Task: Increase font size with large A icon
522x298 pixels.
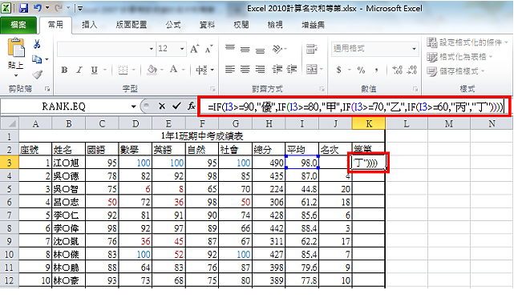Action: 195,49
